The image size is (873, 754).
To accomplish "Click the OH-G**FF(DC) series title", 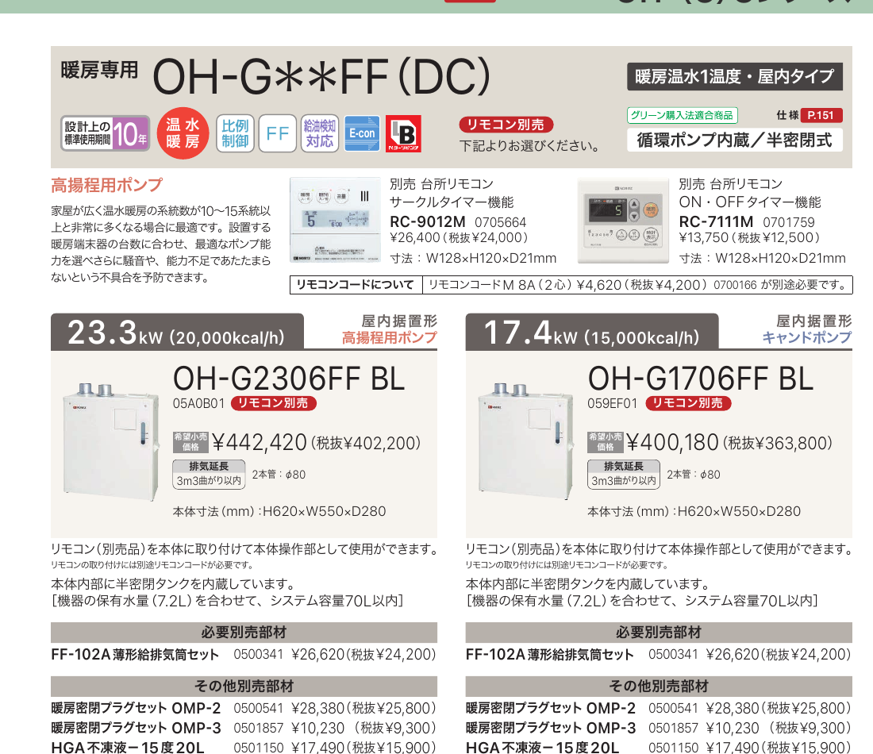I will click(x=321, y=76).
